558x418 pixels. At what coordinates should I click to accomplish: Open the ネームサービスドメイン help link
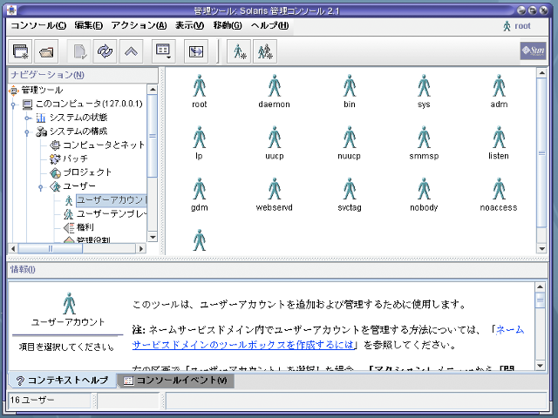[243, 345]
